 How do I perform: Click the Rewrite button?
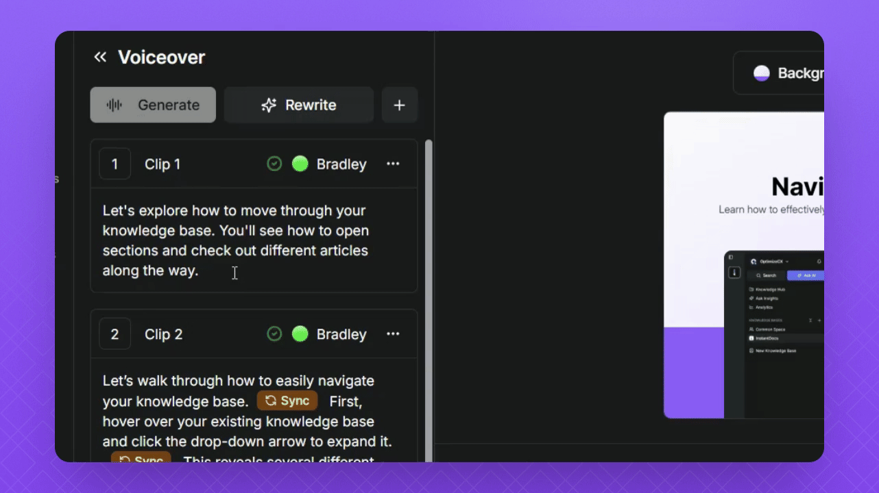coord(299,105)
